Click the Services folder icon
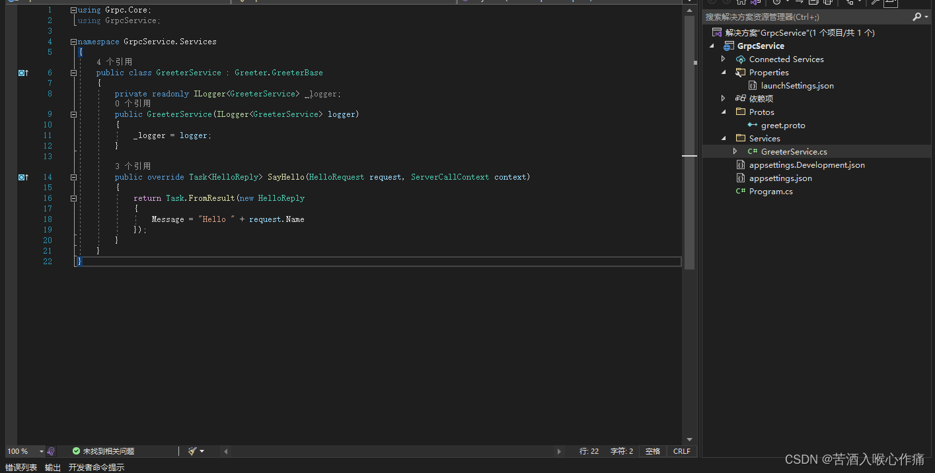 coord(741,138)
